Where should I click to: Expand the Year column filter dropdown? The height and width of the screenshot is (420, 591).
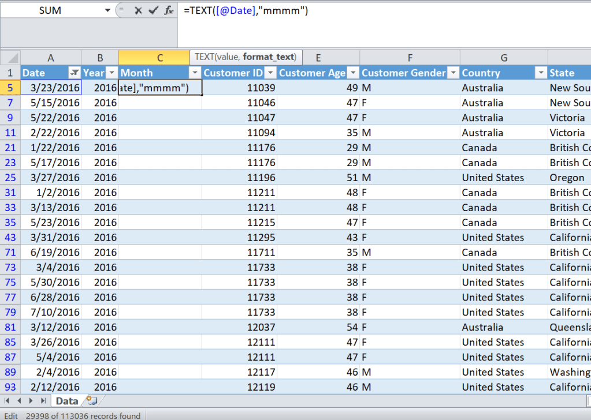pos(112,73)
